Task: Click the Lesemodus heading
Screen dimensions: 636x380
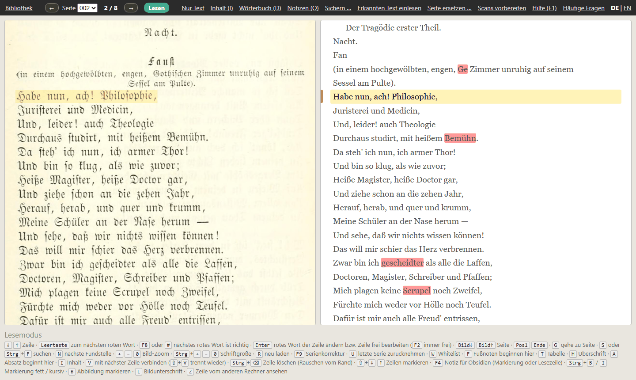Action: 23,335
